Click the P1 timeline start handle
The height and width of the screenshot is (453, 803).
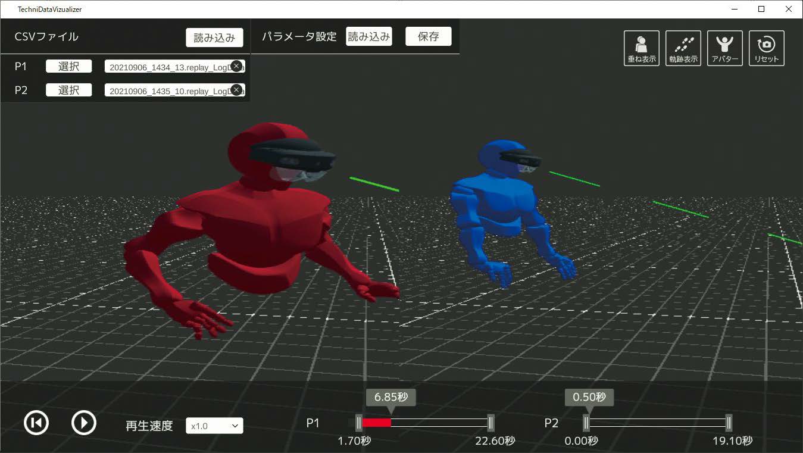[359, 423]
